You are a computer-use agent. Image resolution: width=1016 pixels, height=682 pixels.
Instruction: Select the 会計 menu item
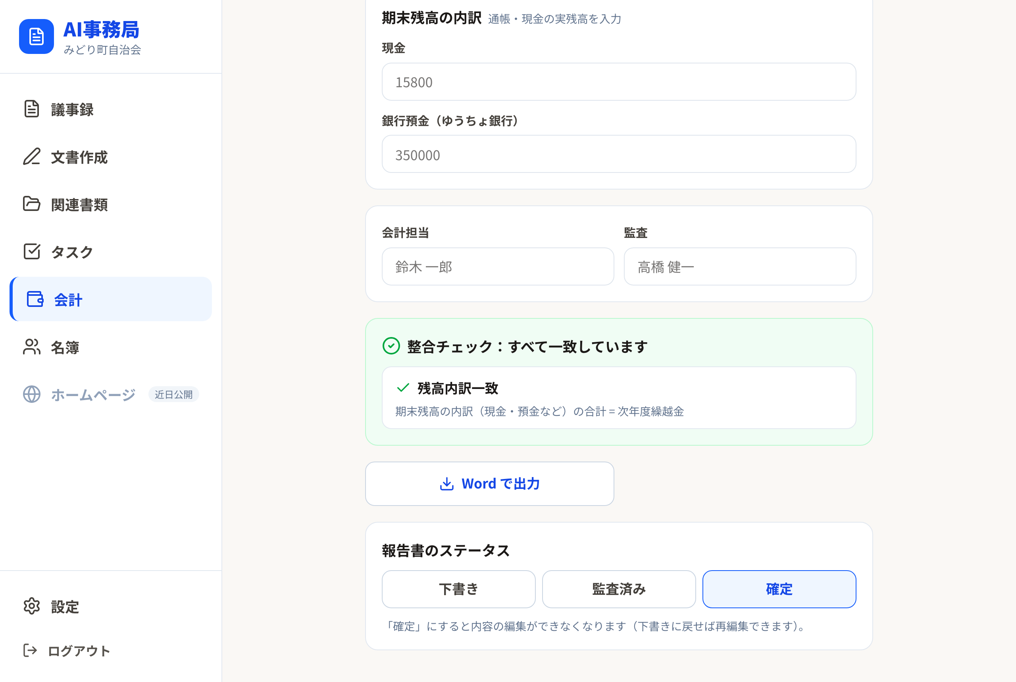point(111,299)
